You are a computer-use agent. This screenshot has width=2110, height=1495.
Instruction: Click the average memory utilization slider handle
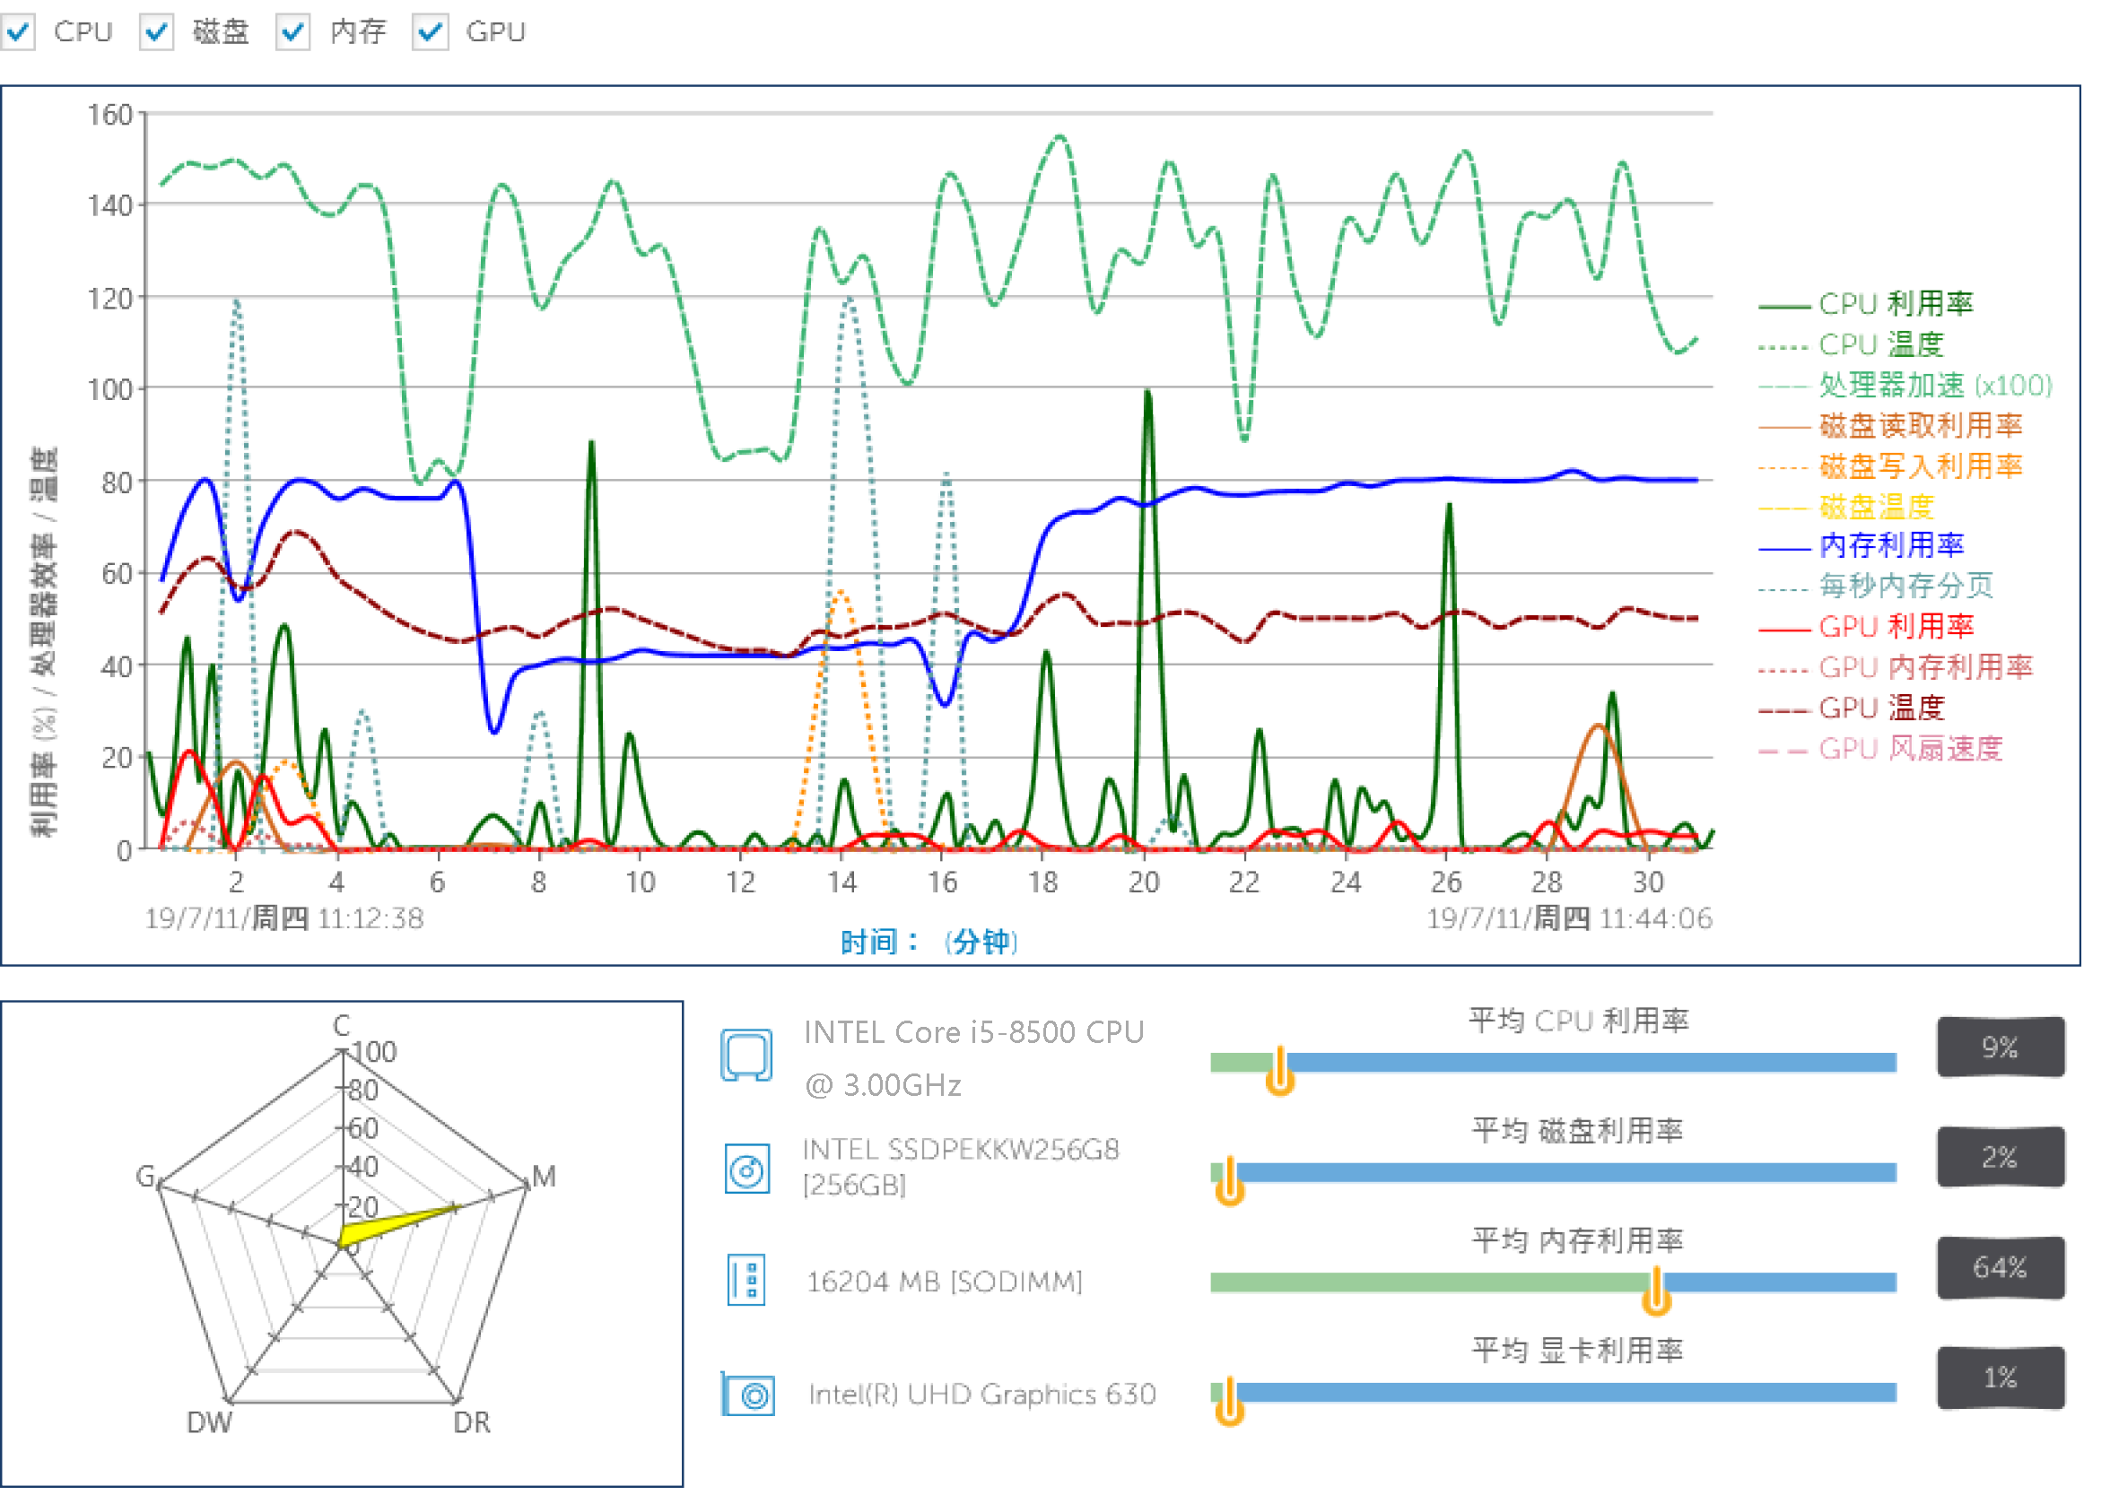(x=1656, y=1291)
